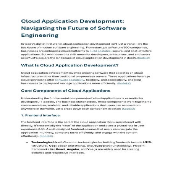The image size is (173, 173).
Task: Click the bold word "JavaScript"
Action: (x=102, y=146)
